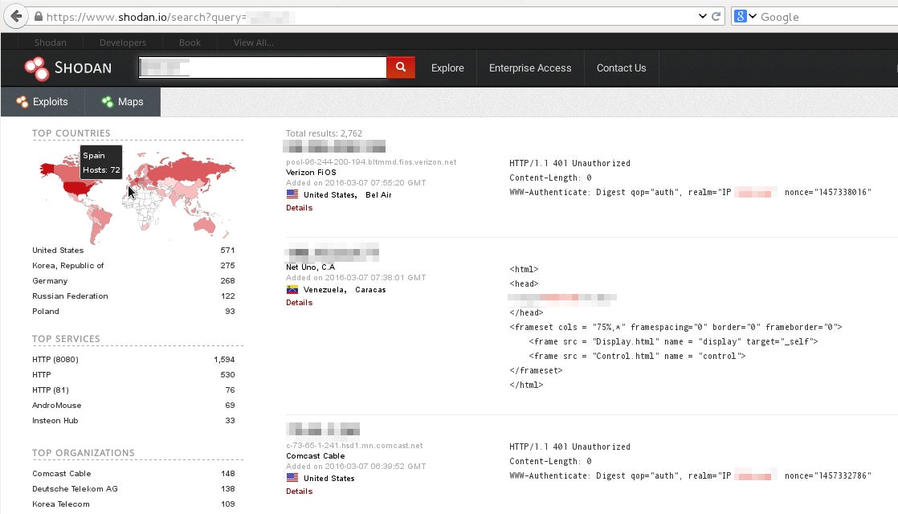Open the Maps button

click(123, 102)
